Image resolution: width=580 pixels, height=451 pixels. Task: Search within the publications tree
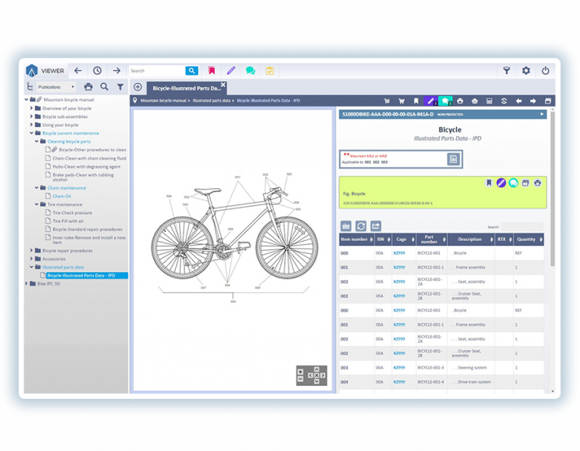104,87
